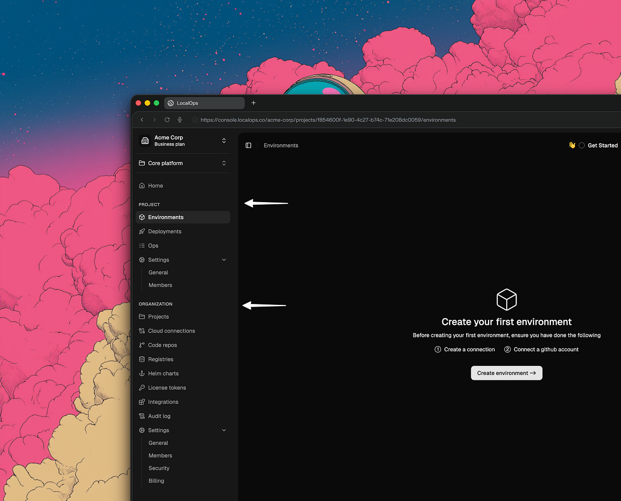Open General under project Settings

coord(158,272)
